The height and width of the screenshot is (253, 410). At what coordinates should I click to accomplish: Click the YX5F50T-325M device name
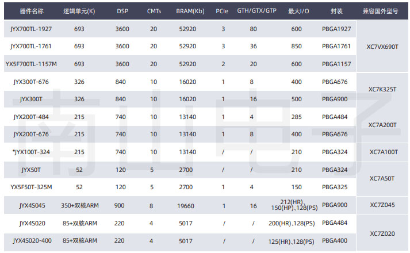(x=31, y=187)
